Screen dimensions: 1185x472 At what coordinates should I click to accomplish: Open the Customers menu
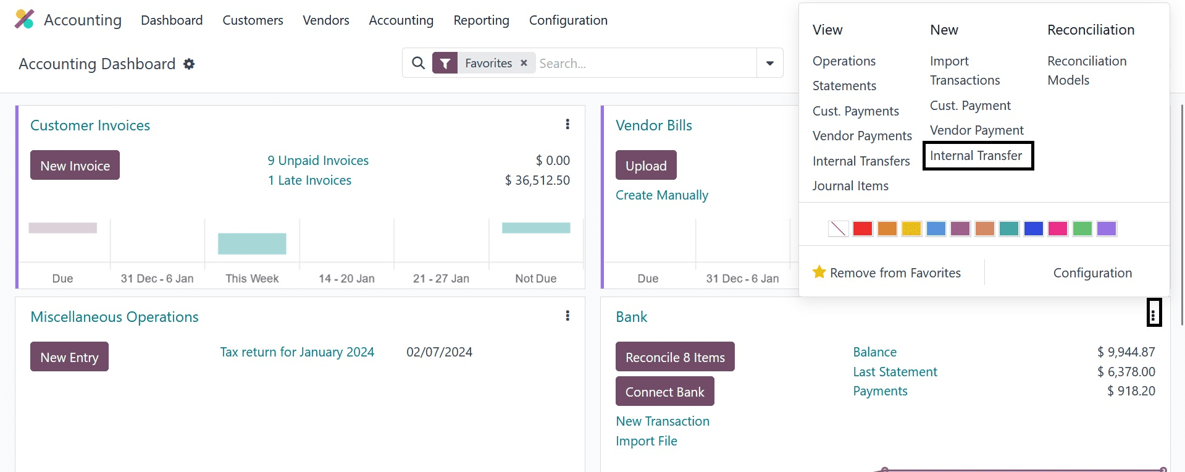tap(253, 20)
